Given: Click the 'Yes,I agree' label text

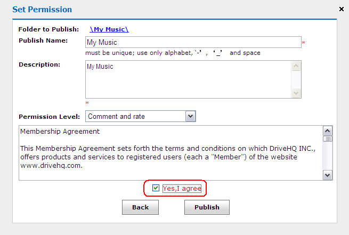Looking at the screenshot, I should coord(182,188).
